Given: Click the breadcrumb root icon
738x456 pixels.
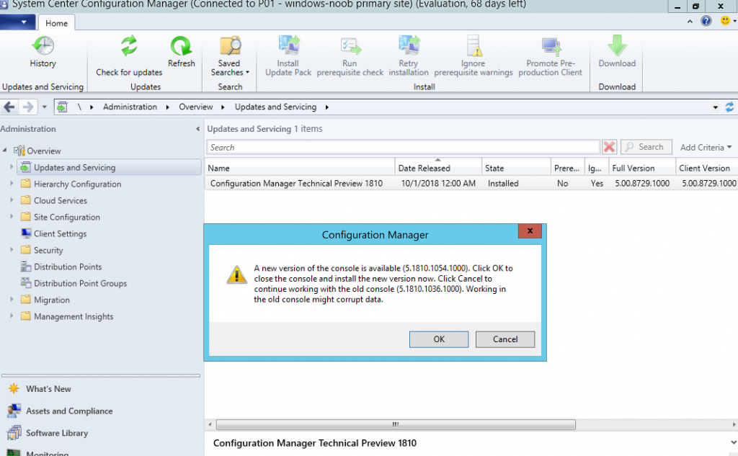Looking at the screenshot, I should [62, 107].
